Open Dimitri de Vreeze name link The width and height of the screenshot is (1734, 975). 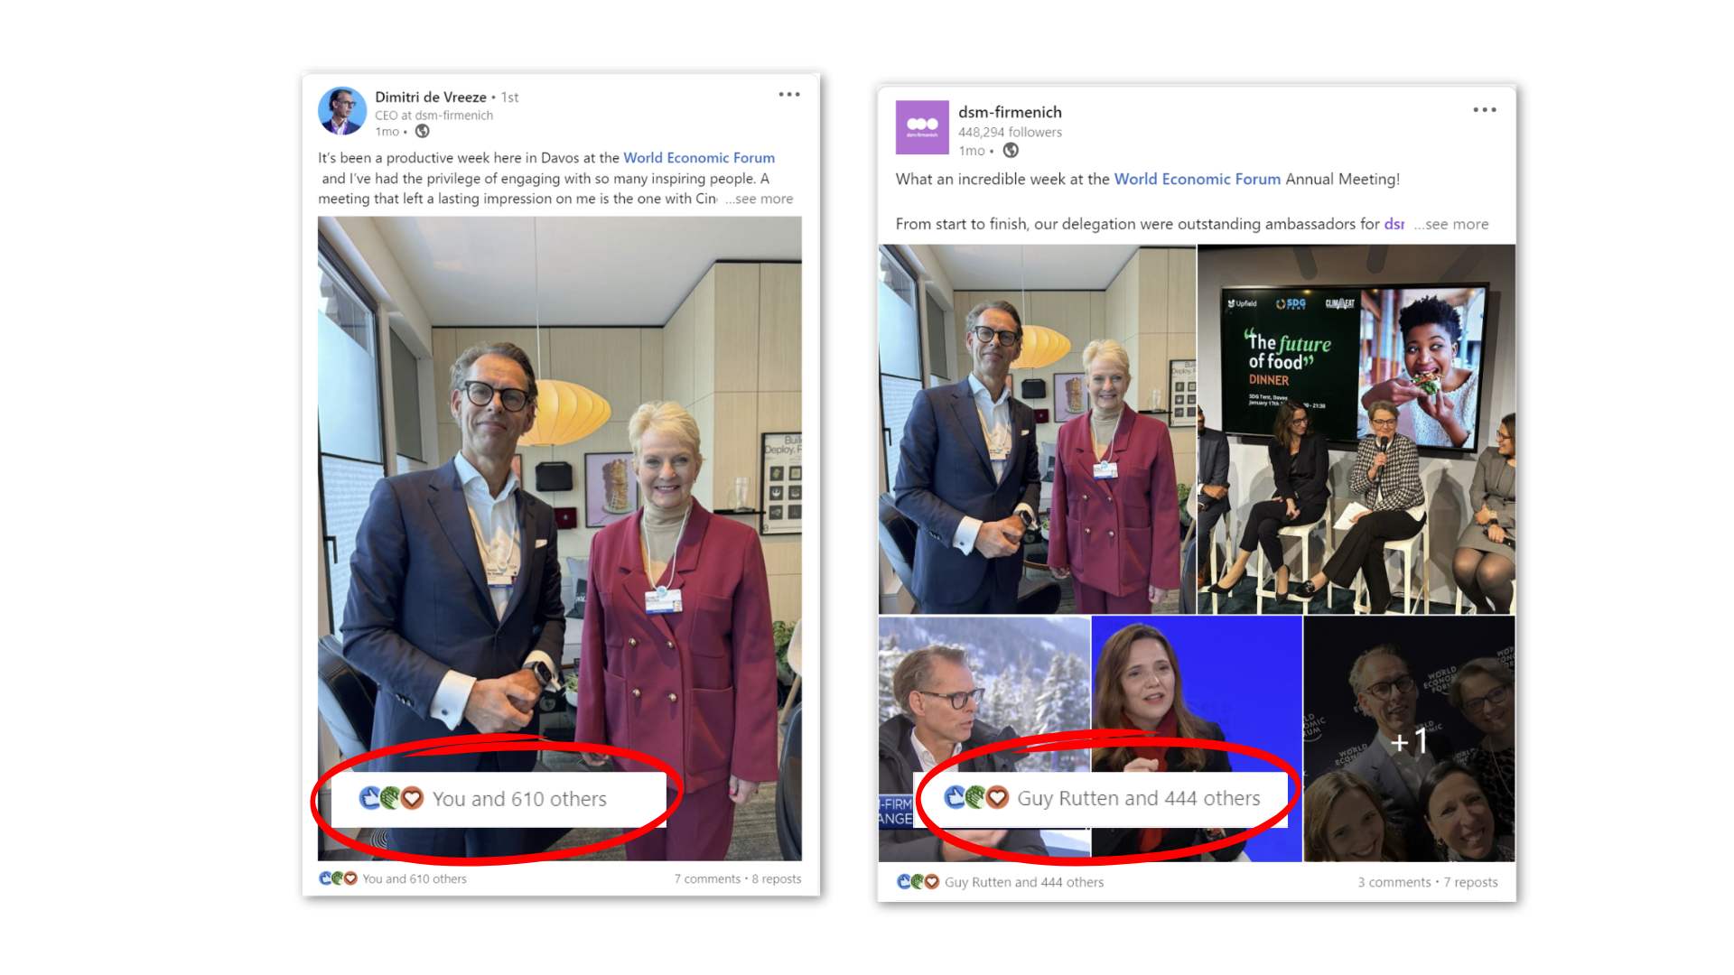431,97
